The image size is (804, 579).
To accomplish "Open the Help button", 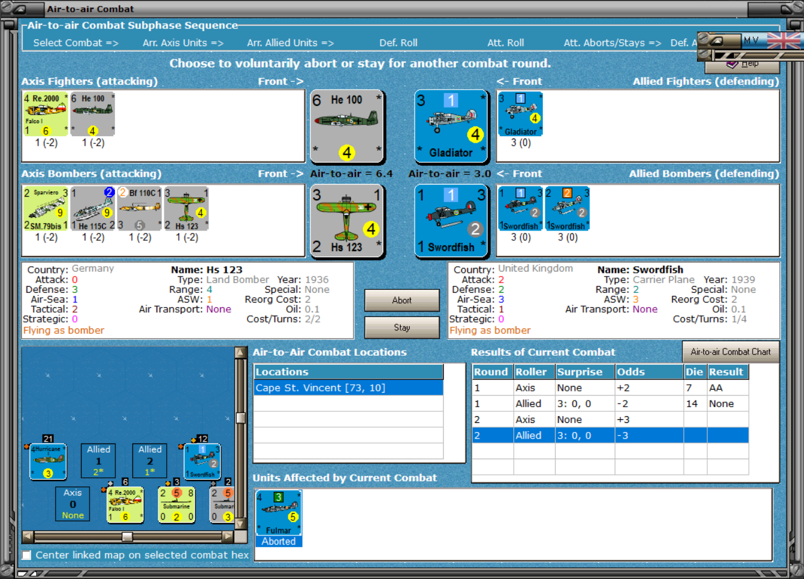I will (x=742, y=64).
